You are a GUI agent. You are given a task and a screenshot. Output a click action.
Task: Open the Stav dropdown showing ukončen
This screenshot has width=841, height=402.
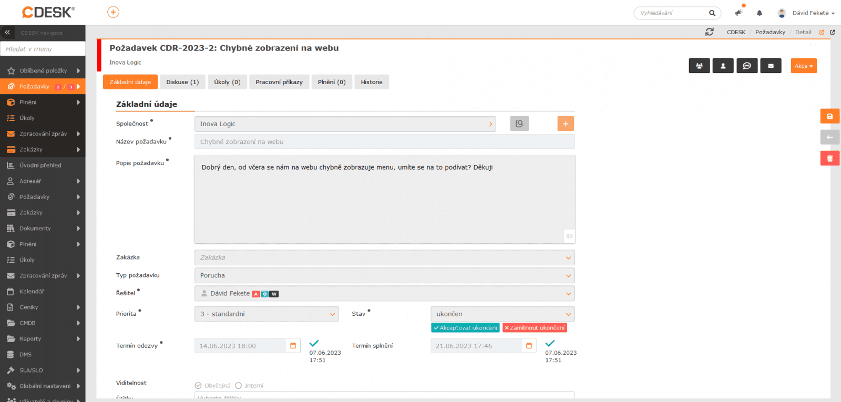pos(502,314)
